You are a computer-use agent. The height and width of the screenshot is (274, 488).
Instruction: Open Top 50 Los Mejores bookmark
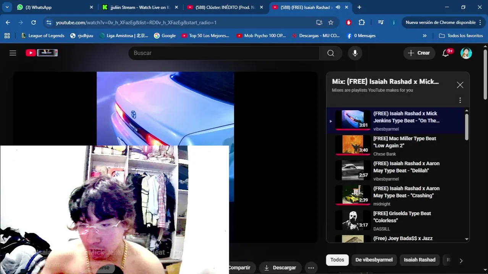tap(205, 35)
